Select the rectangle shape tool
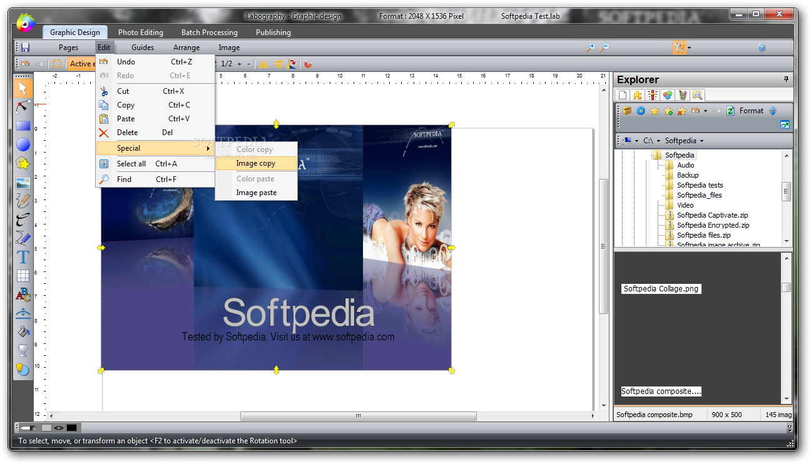Viewport: 811px width, 464px height. coord(23,126)
